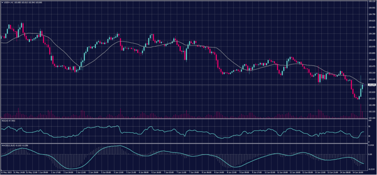Image resolution: width=377 pixels, height=175 pixels.
Task: Click the RSI 30 oversold level label
Action: (369, 136)
